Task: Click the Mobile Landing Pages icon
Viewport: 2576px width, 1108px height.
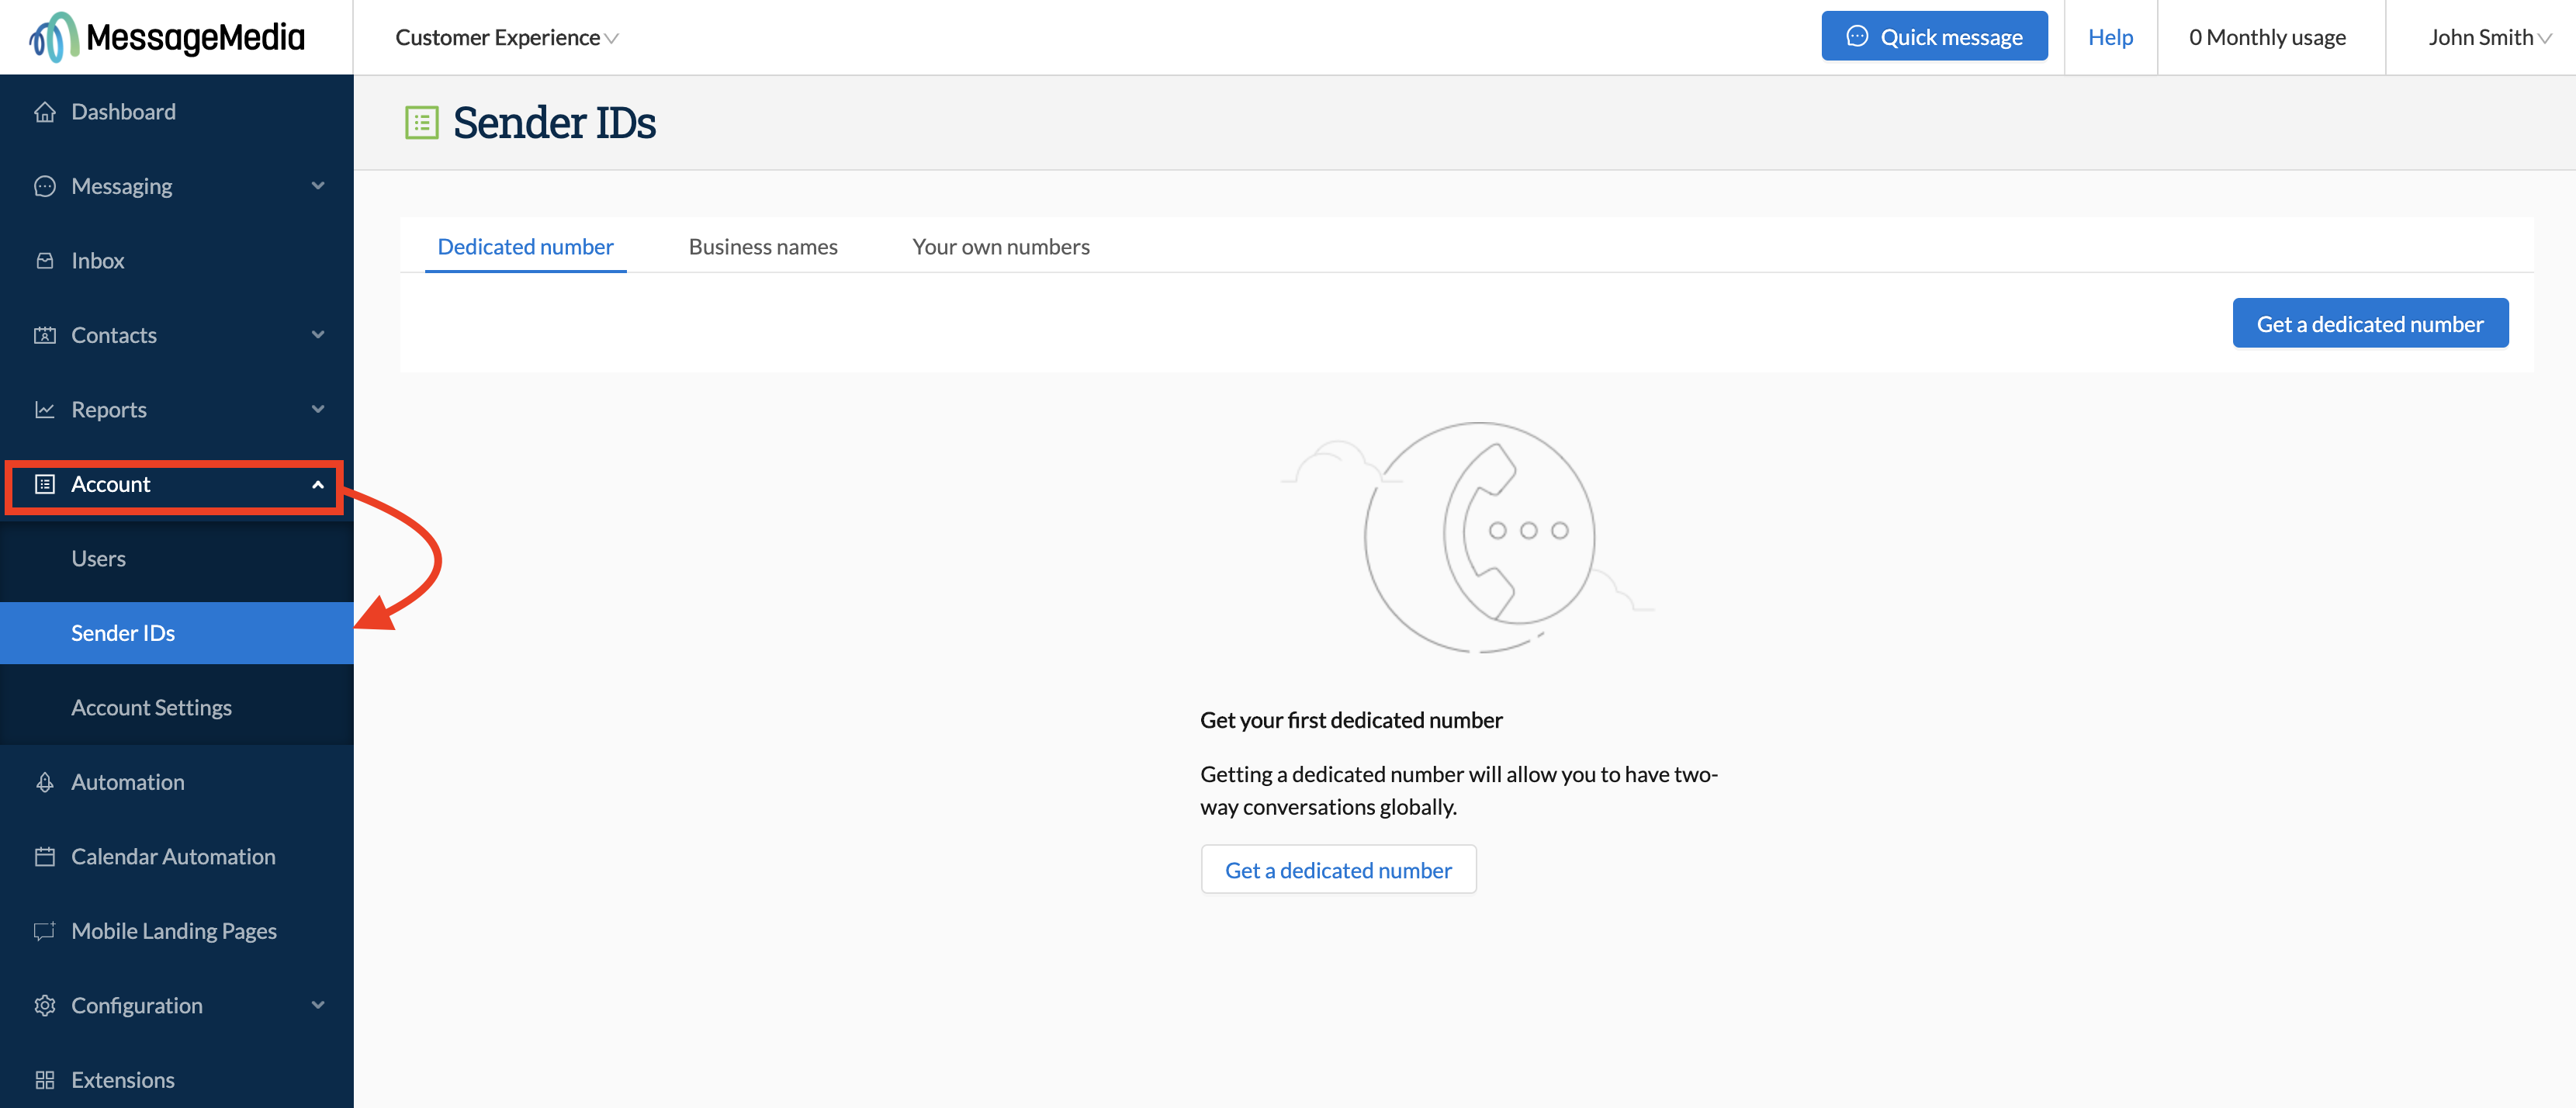Action: [x=45, y=931]
